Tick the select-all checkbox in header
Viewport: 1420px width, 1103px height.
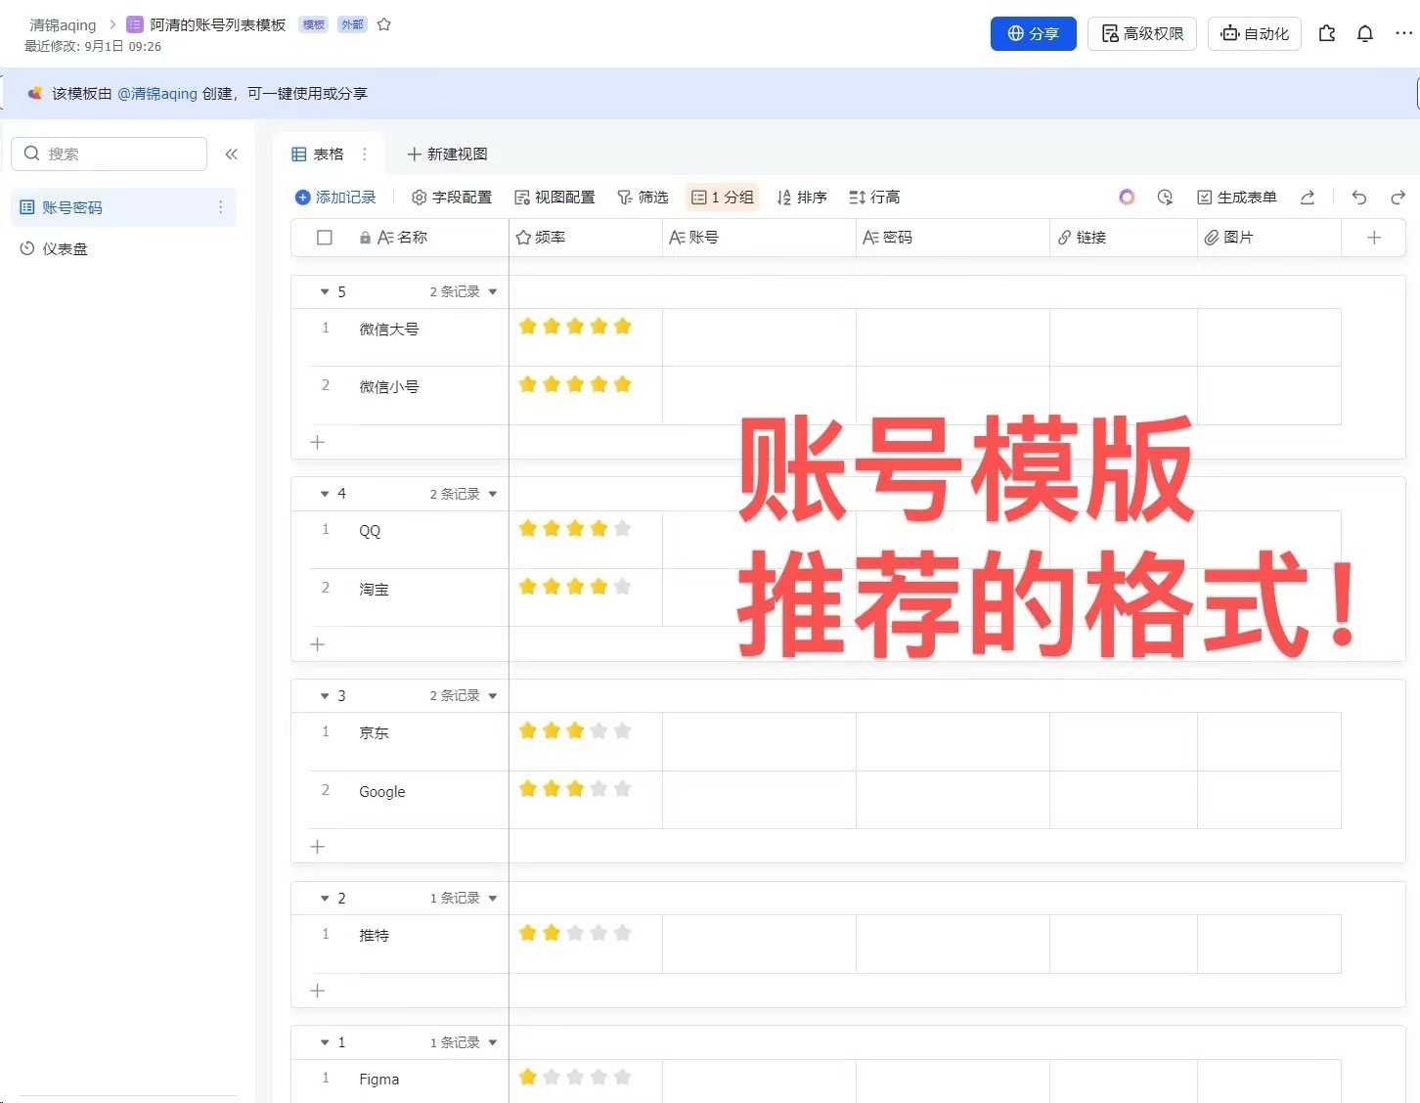[x=325, y=238]
